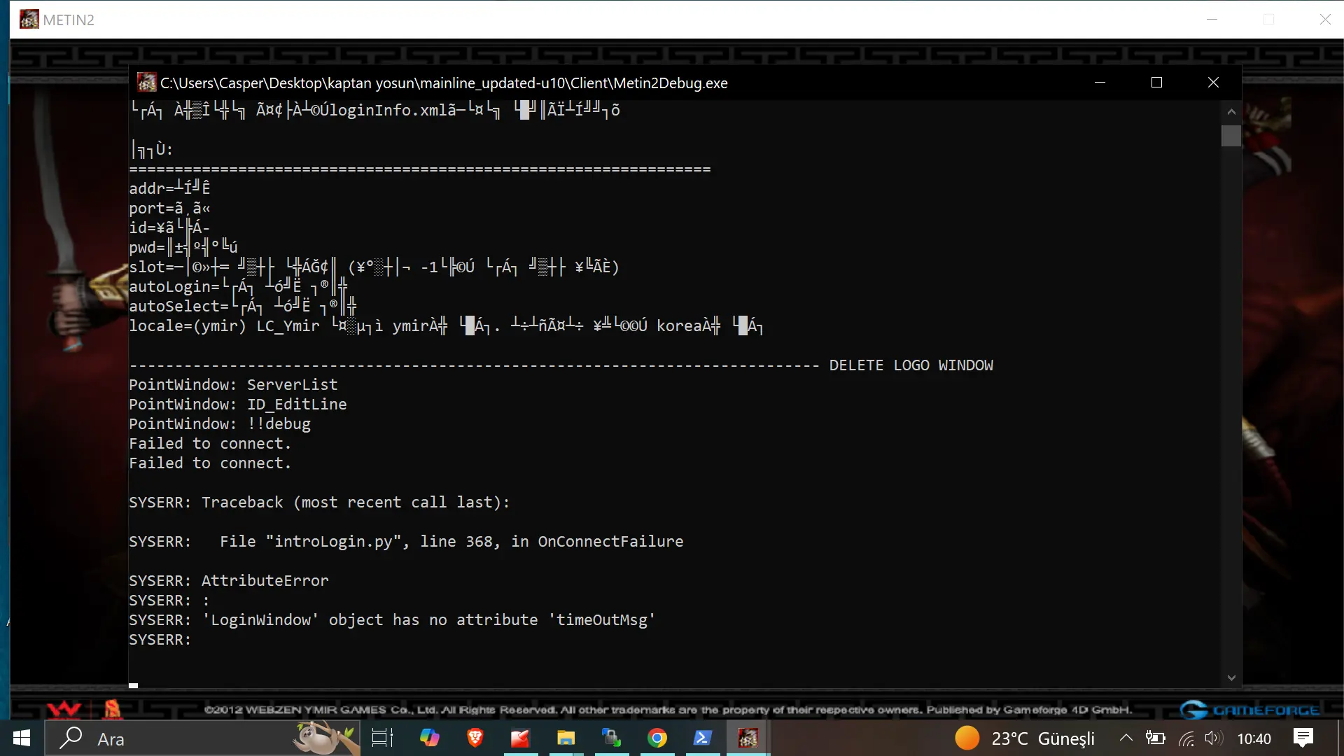The width and height of the screenshot is (1344, 756).
Task: Click the 'autoLogin=' console line
Action: point(238,287)
